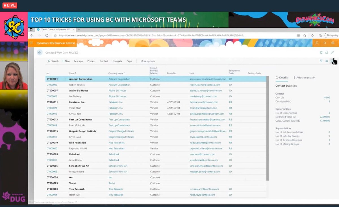Click the Dynamics 365 Business Central title

[x=56, y=43]
